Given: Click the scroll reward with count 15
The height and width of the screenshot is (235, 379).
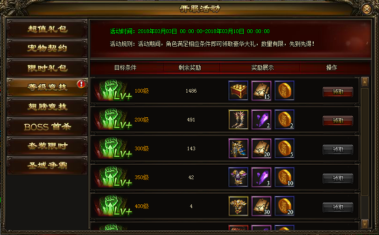Looking at the screenshot, I should (261, 91).
